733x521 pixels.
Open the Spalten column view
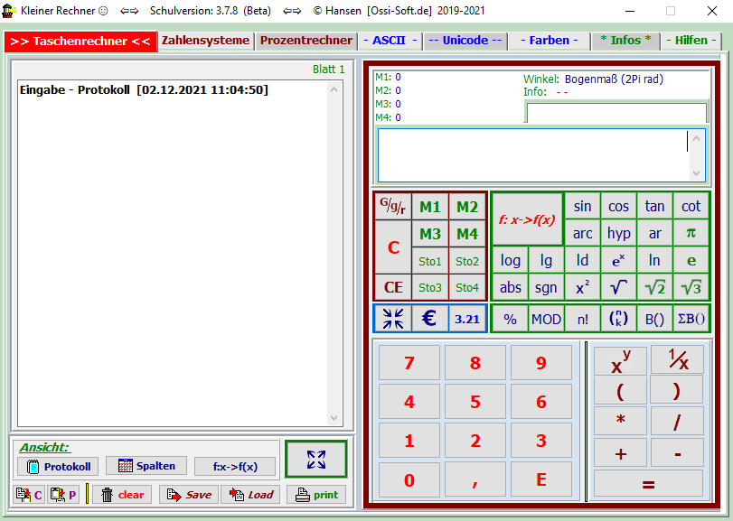point(146,466)
